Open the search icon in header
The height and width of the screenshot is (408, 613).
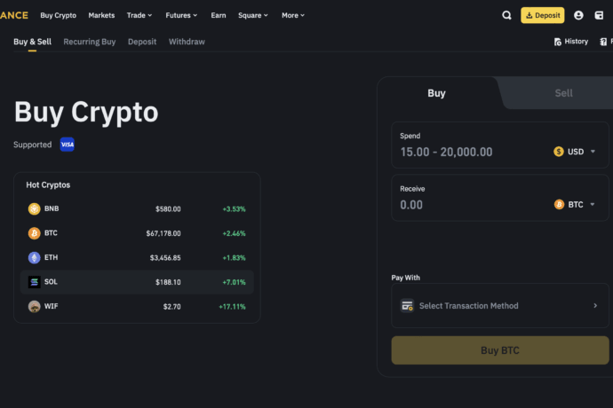point(506,15)
